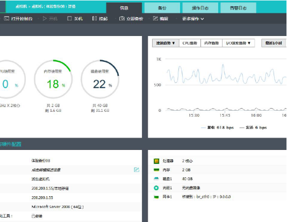
Task: Open the VM console (打开控制台)
Action: 18,18
